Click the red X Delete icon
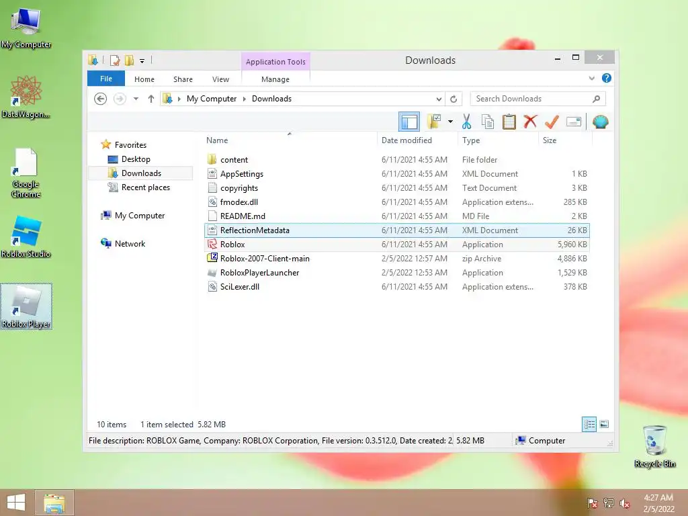The image size is (688, 516). click(530, 121)
